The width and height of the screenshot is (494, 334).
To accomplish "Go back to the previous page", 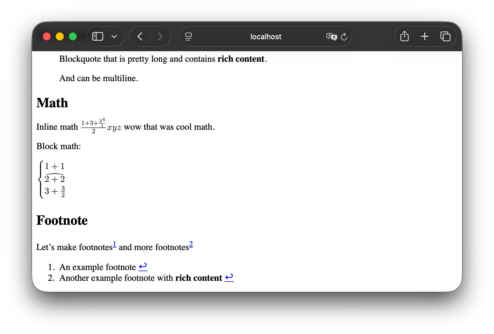I will (140, 36).
